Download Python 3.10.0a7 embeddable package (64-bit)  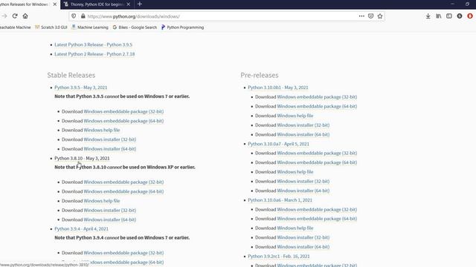pos(317,162)
